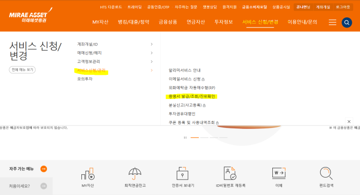This screenshot has width=360, height=195.
Task: Click the gray arrow beside 처음이세요?
Action: 44,186
